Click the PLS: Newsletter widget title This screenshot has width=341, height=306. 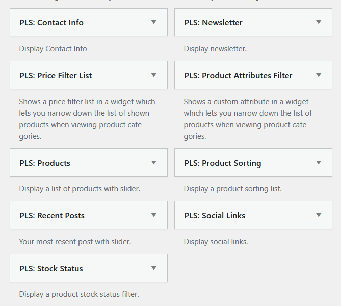(x=214, y=23)
